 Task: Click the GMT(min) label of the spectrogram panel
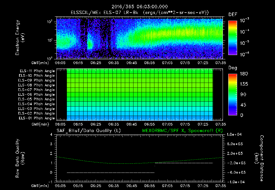[x=40, y=63]
